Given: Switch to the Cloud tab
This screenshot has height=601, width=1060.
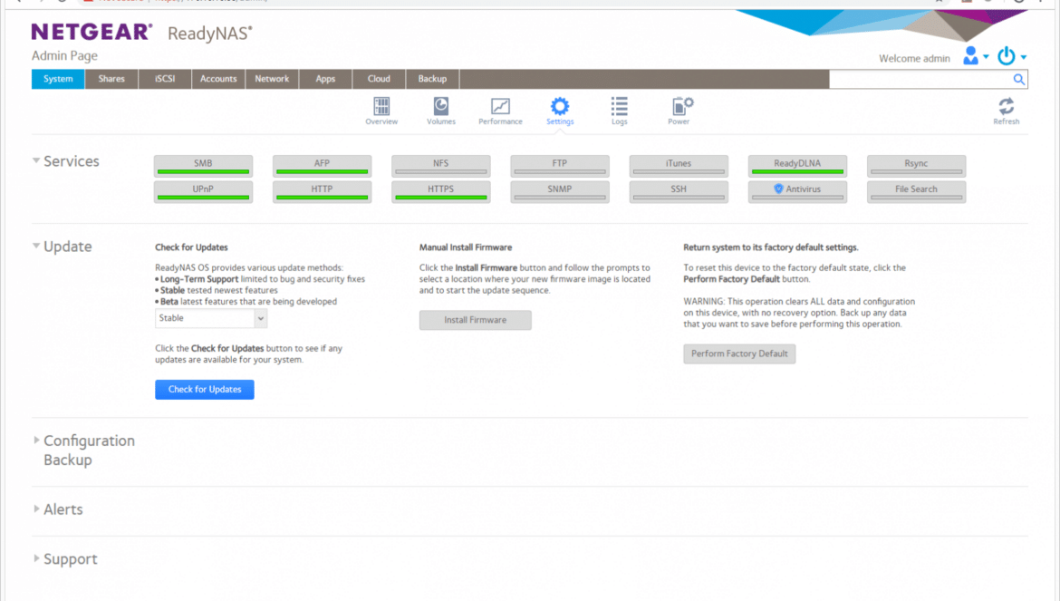Looking at the screenshot, I should [379, 79].
